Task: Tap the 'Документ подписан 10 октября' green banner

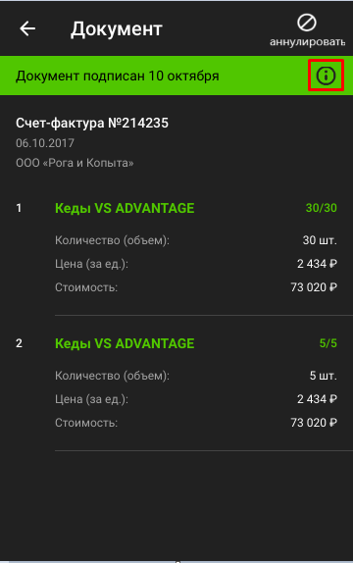Action: (x=176, y=76)
